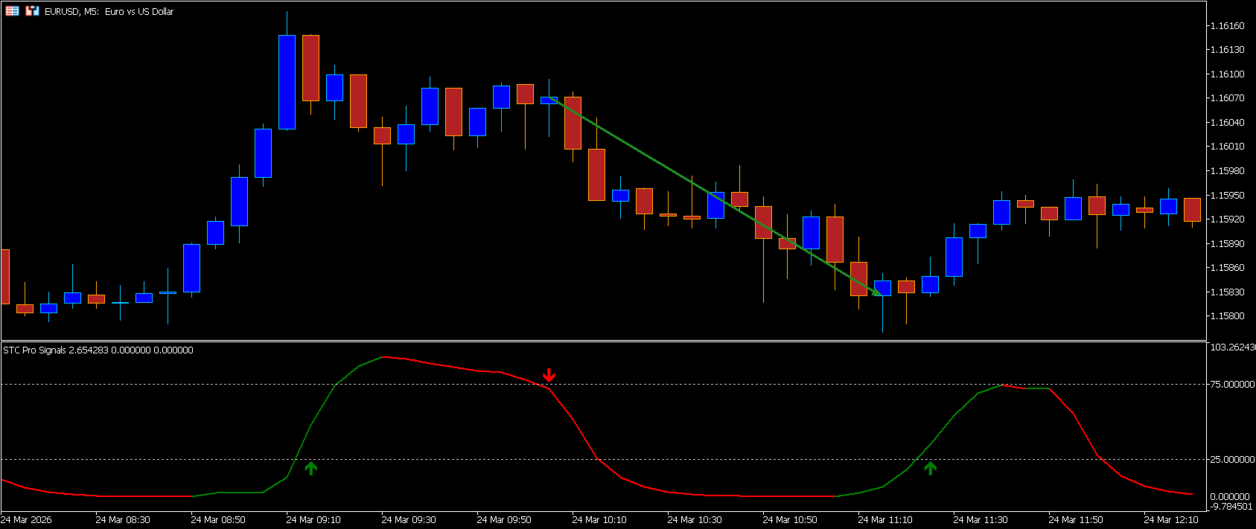Click the EURUSD, M5 chart title
The width and height of the screenshot is (1256, 529).
click(x=109, y=12)
